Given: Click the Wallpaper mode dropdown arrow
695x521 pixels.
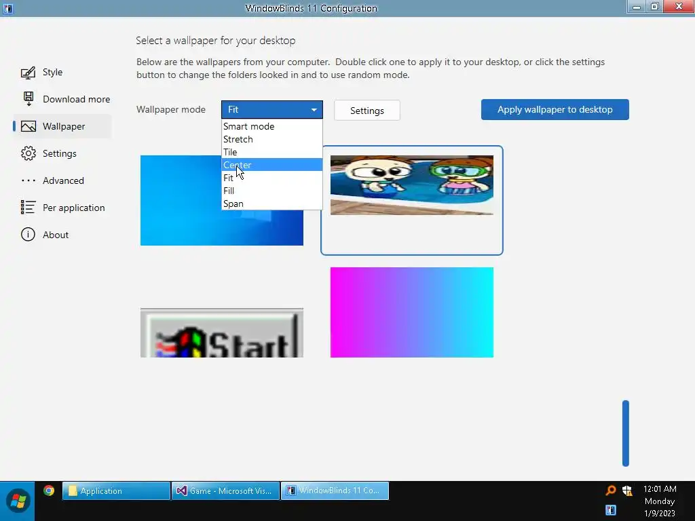Looking at the screenshot, I should (314, 110).
